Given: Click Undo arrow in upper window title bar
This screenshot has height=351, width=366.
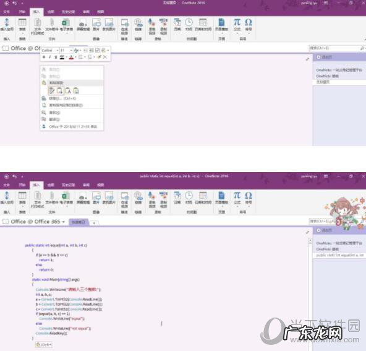Looking at the screenshot, I should (x=15, y=3).
